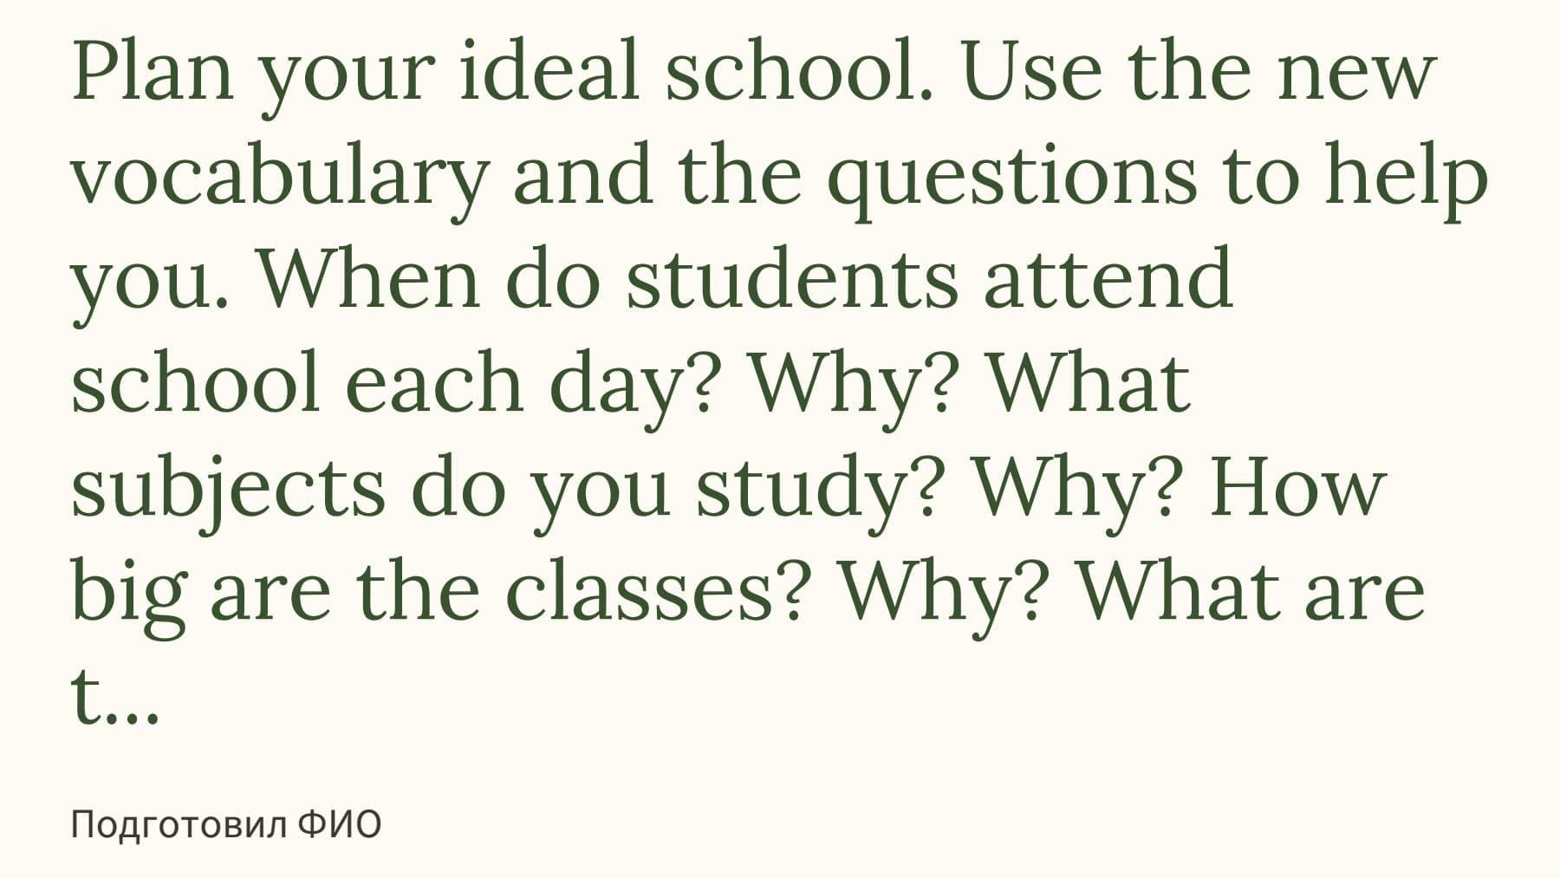Click the word 'How'
This screenshot has width=1560, height=878.
click(x=1297, y=486)
